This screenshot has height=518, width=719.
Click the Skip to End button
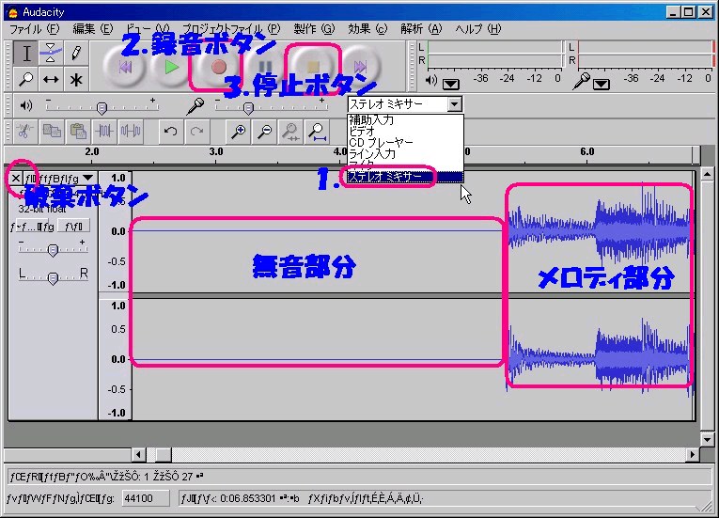[x=360, y=68]
